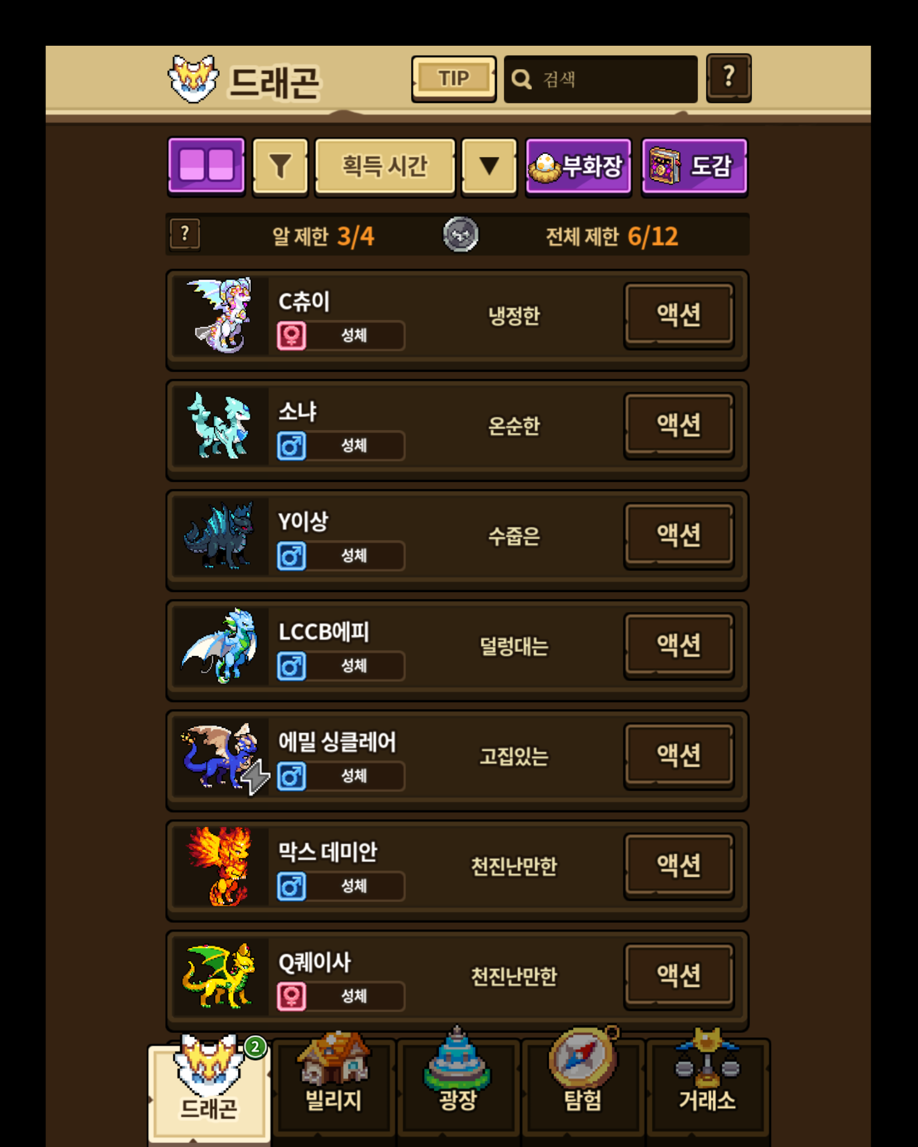Tap the male gender icon of LCCB에피

[x=291, y=666]
